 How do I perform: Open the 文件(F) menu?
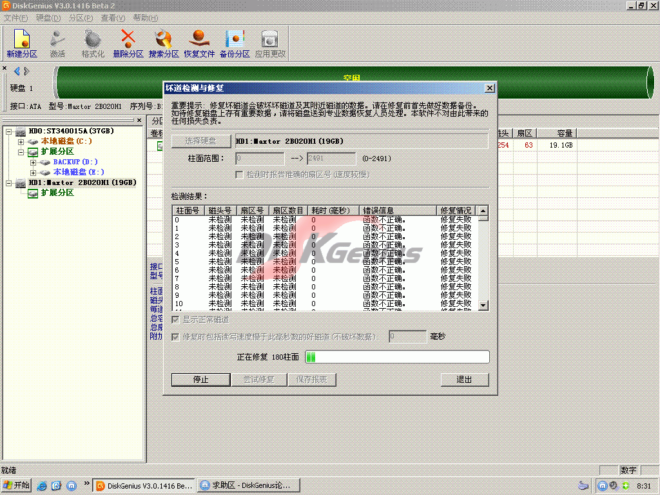(x=15, y=18)
